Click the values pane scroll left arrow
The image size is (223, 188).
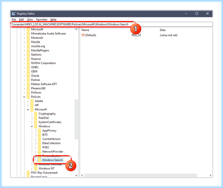(x=82, y=175)
